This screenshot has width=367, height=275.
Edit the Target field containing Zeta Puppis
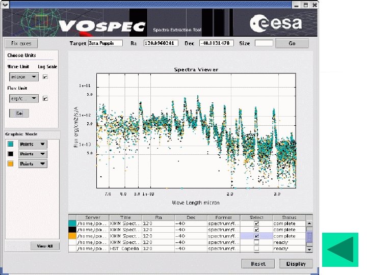pos(106,43)
